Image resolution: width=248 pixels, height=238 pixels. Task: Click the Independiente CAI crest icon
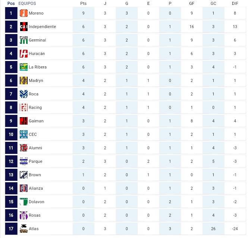coord(23,27)
